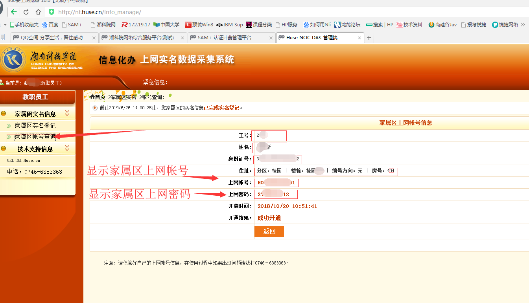Reload the page with refresh icon
529x303 pixels.
point(26,12)
